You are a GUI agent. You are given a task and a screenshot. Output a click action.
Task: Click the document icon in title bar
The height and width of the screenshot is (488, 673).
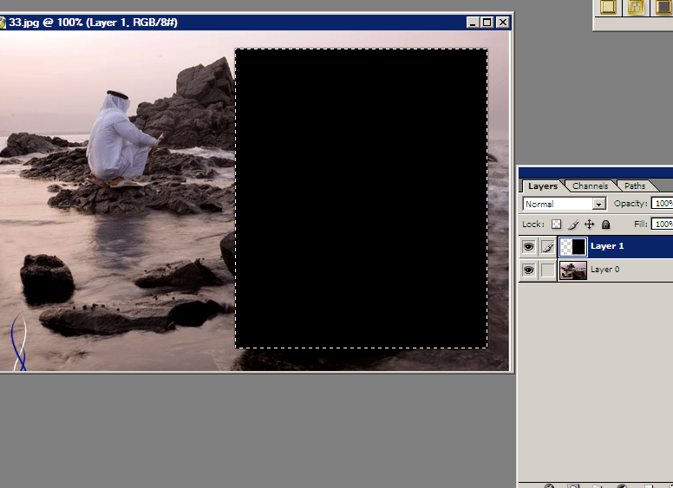(x=3, y=22)
